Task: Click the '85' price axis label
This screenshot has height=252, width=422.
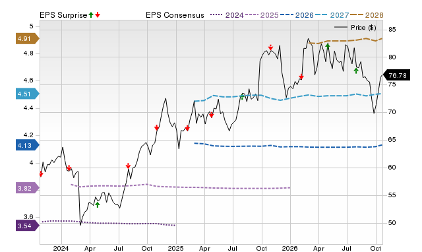Action: pyautogui.click(x=392, y=29)
